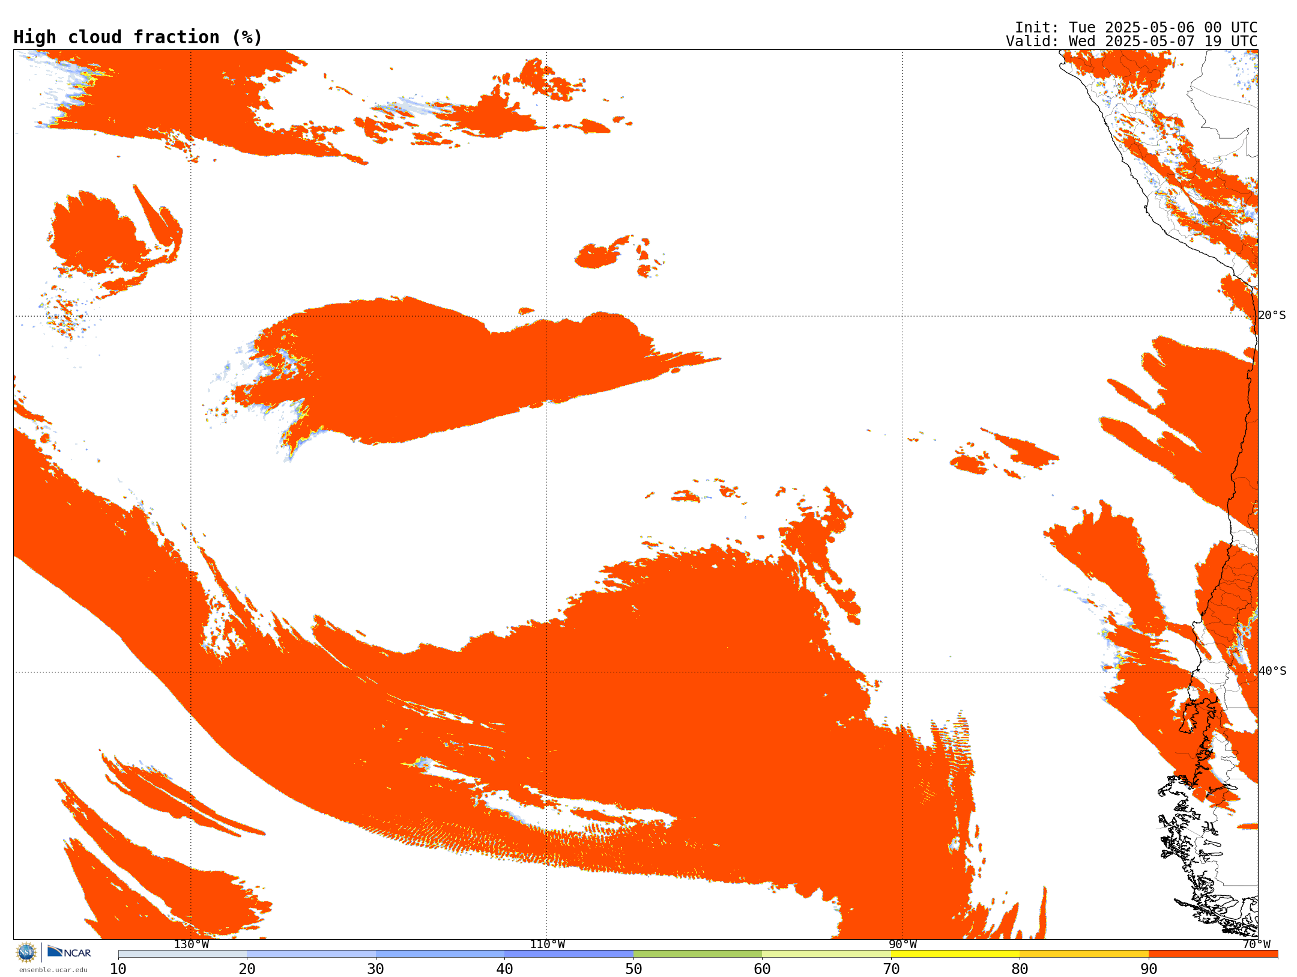
Task: Pick the medium blue 30–40 colorbar segment
Action: tap(440, 954)
